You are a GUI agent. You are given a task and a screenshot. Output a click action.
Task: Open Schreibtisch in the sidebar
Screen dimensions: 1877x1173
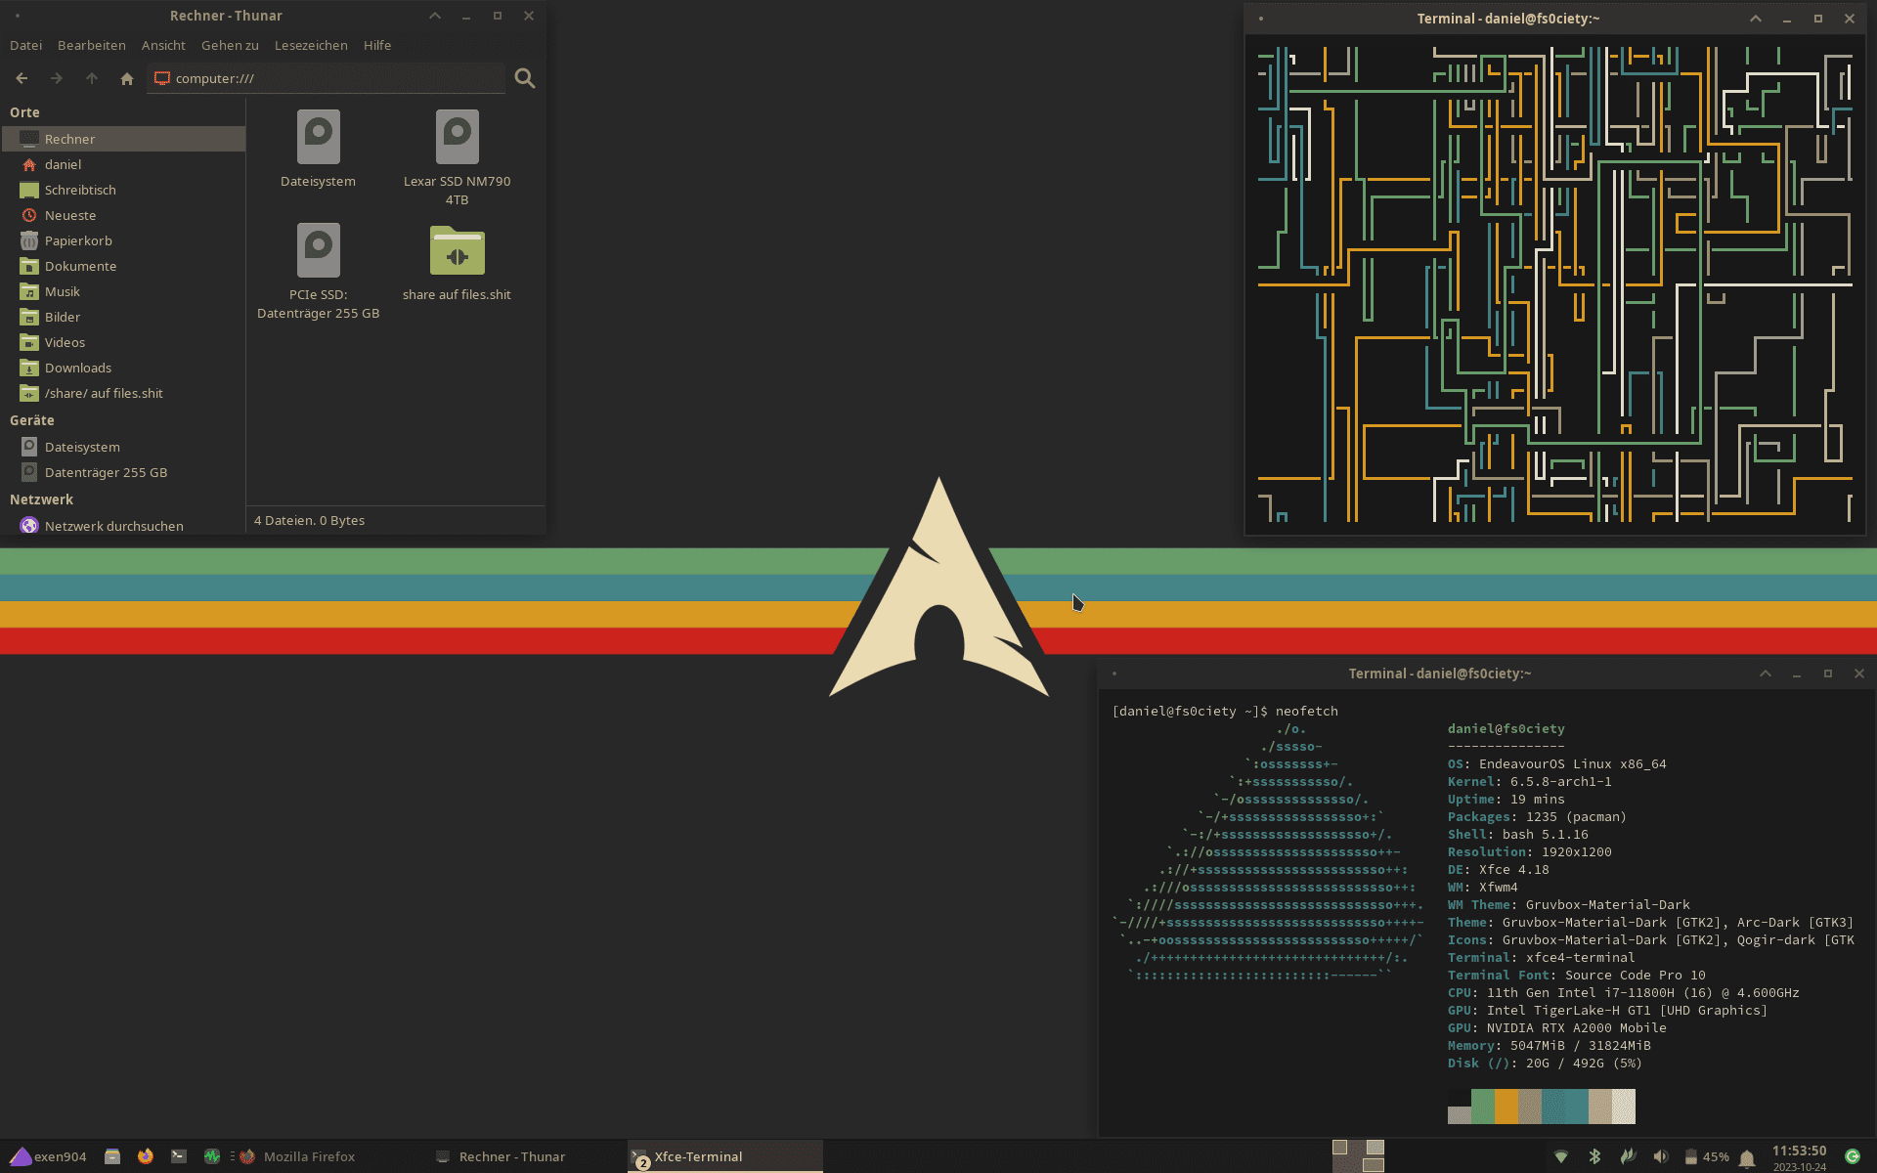coord(123,190)
